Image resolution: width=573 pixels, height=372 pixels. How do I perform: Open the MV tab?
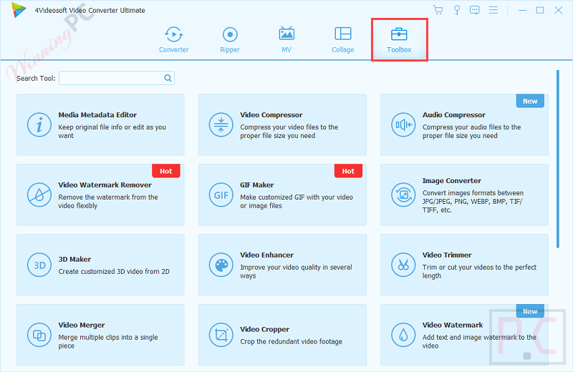pos(286,40)
